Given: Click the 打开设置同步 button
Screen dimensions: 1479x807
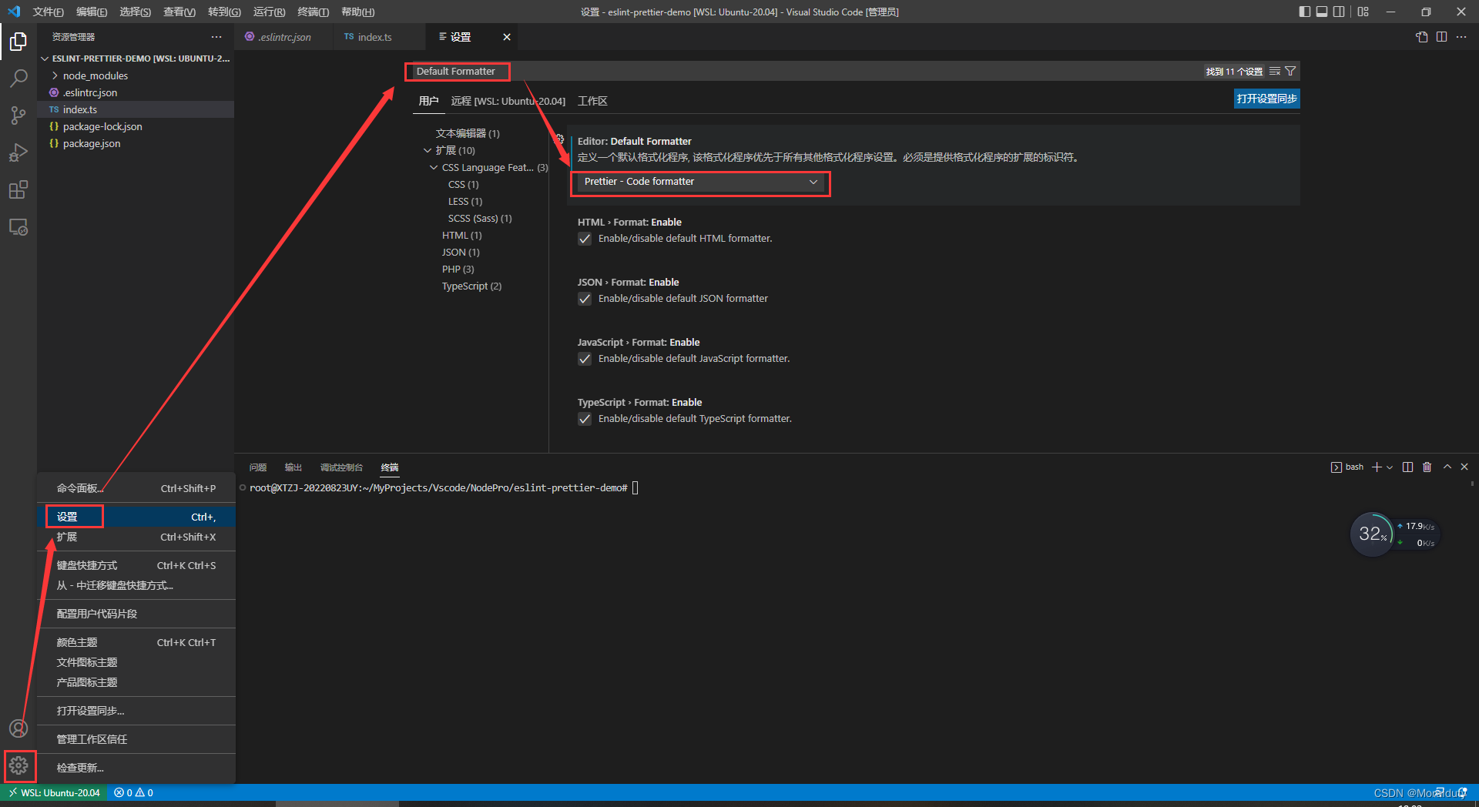Looking at the screenshot, I should [x=1266, y=99].
